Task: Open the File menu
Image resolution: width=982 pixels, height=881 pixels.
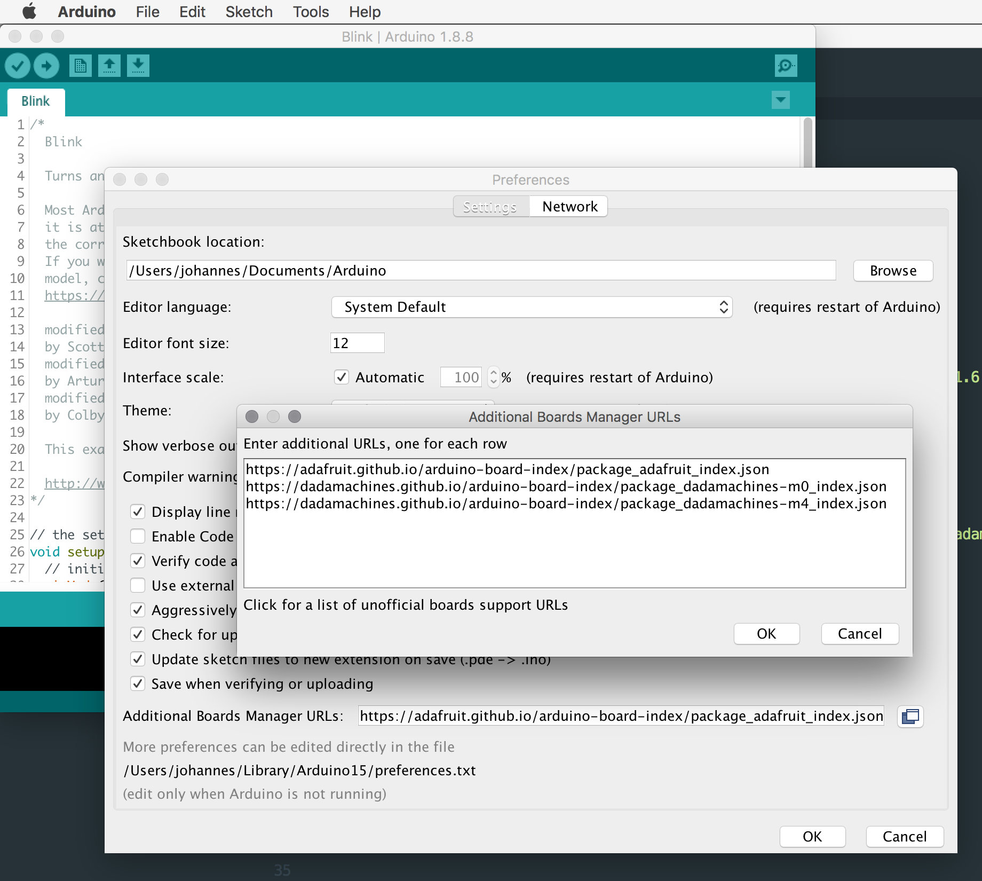Action: tap(147, 12)
